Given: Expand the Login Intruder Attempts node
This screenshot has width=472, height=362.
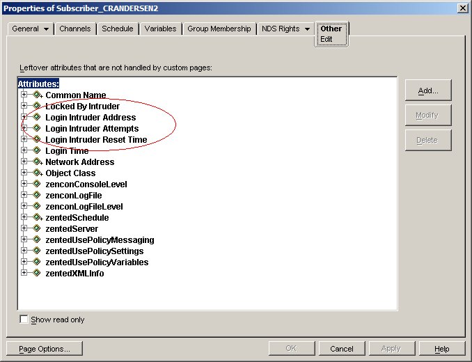Looking at the screenshot, I should coord(24,128).
